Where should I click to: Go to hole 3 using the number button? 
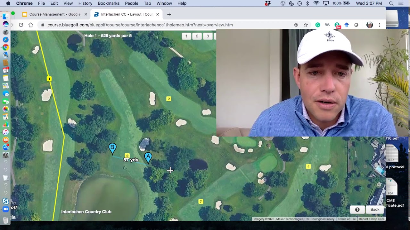(208, 36)
